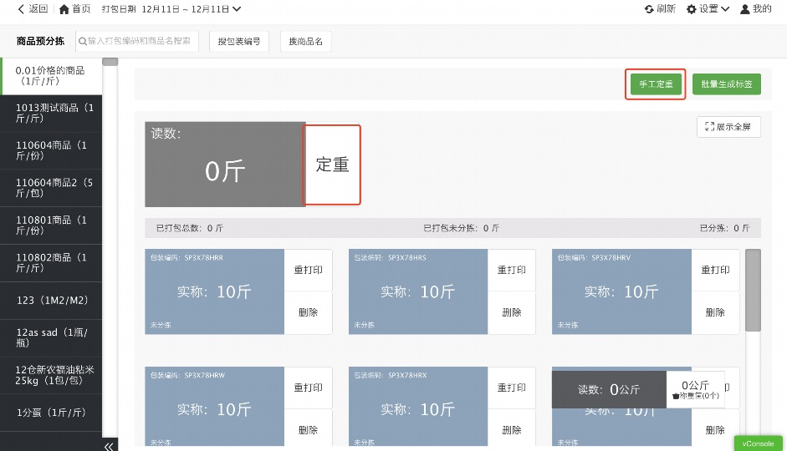Open package card SP3X78HRV
Image resolution: width=787 pixels, height=451 pixels.
tap(621, 291)
